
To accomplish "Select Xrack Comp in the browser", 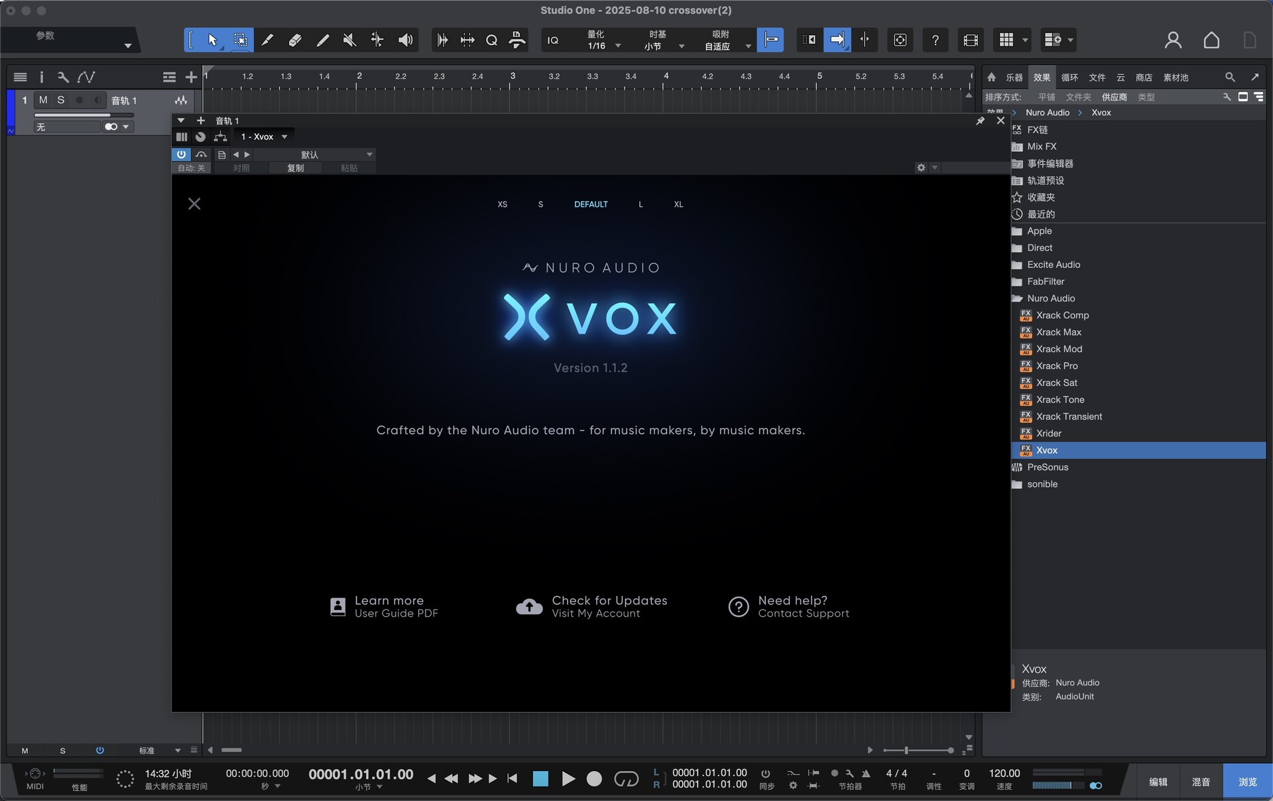I will [1062, 316].
